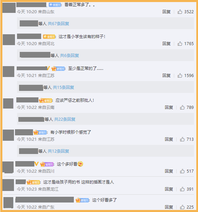Expand the 共67条回复 reply thread

tap(59, 24)
